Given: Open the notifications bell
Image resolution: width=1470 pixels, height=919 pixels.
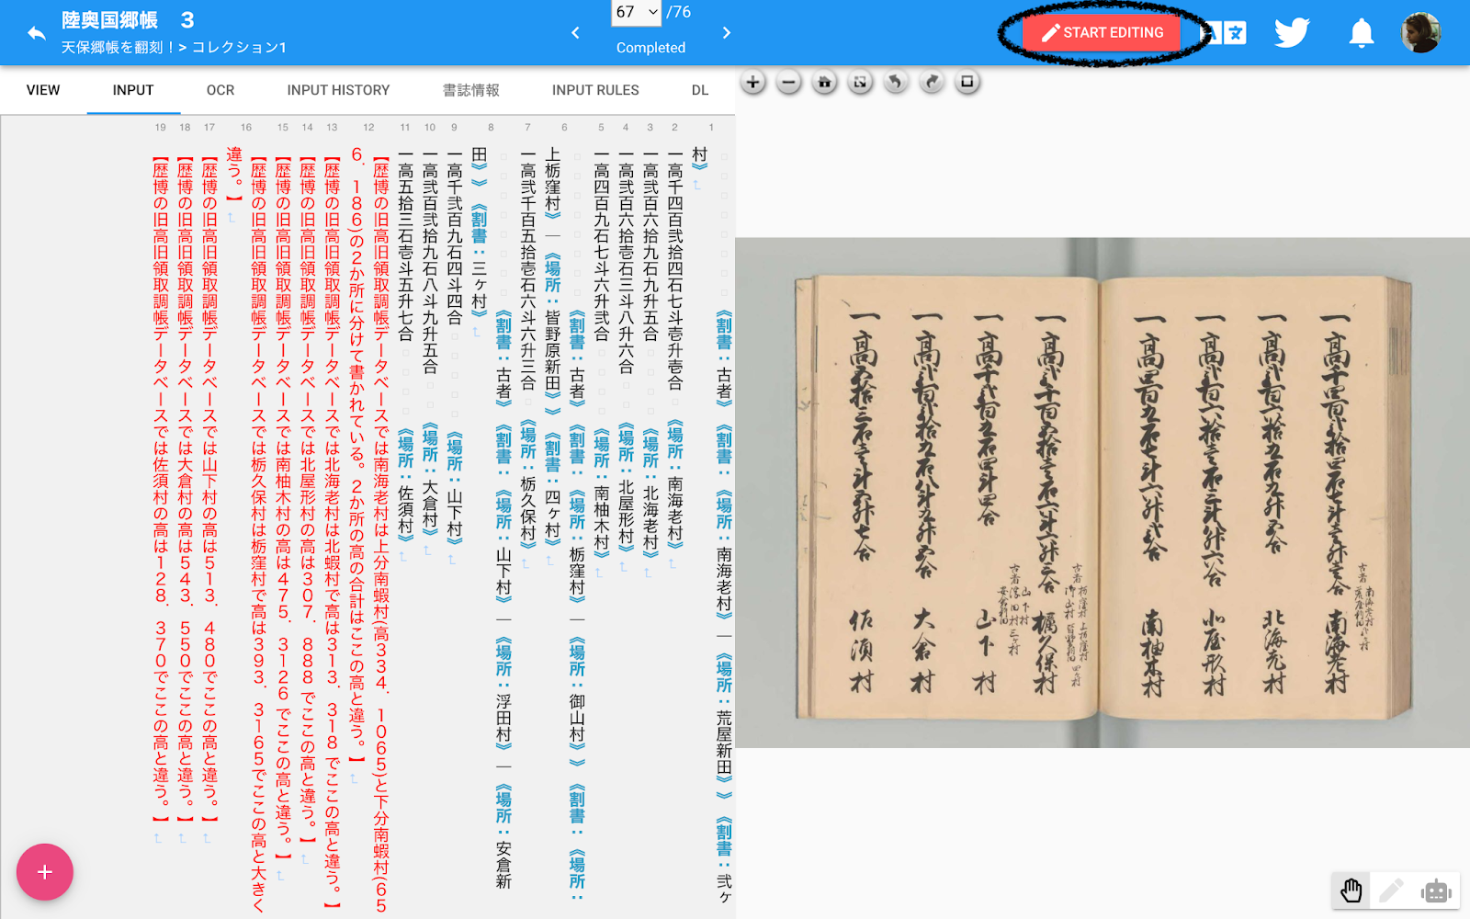Looking at the screenshot, I should click(1361, 34).
